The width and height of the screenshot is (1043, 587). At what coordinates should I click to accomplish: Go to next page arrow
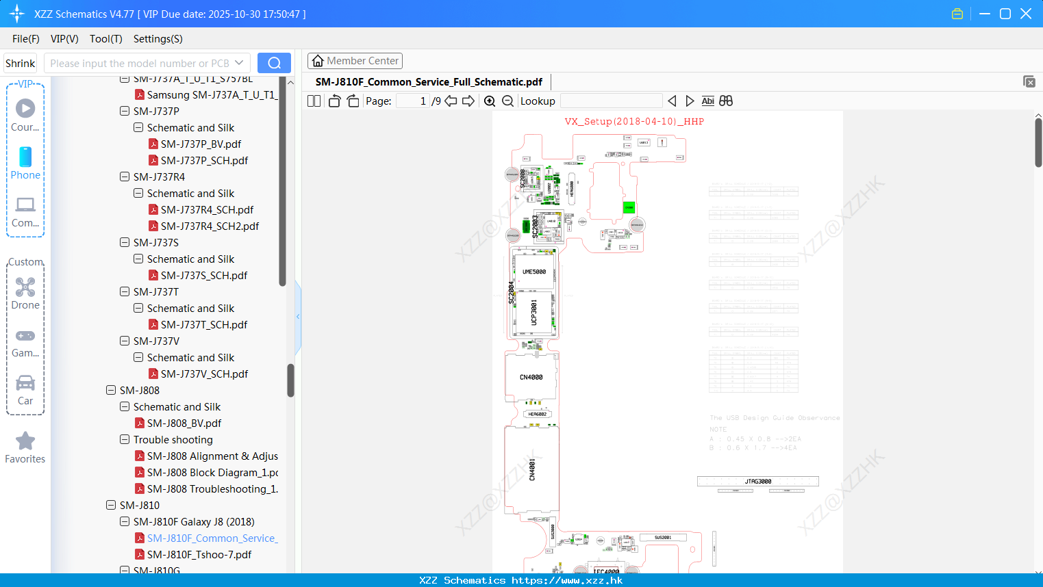pos(468,101)
